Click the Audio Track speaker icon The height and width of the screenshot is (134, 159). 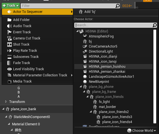point(9,26)
